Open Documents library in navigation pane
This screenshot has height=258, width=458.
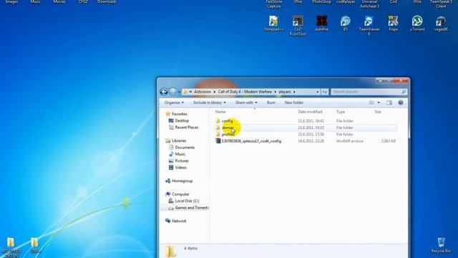(185, 148)
